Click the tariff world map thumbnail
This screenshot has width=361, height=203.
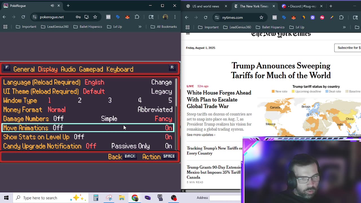click(309, 117)
